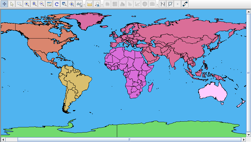
Task: Zoom to the full map extent
Action: tap(49, 4)
